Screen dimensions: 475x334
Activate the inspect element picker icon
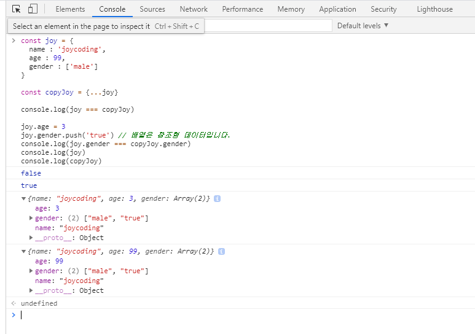tap(17, 9)
